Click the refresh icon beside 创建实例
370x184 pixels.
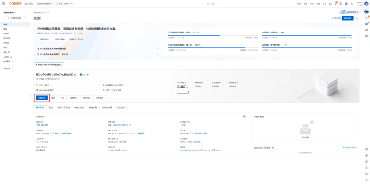pyautogui.click(x=357, y=18)
